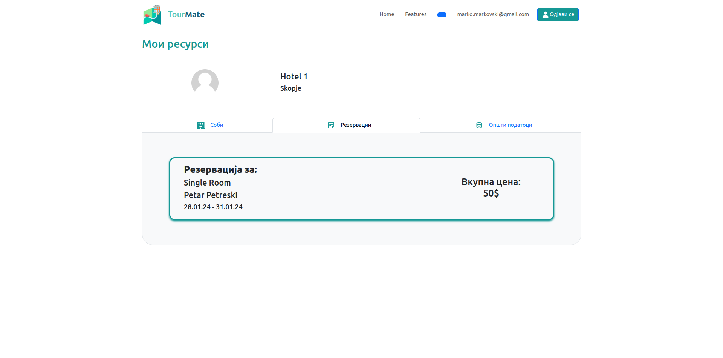This screenshot has height=358, width=723.
Task: Click the marko.markovski@gmail.com account link
Action: coord(493,14)
